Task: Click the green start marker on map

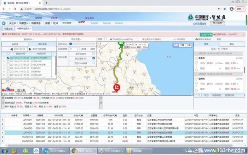Action: (x=121, y=44)
